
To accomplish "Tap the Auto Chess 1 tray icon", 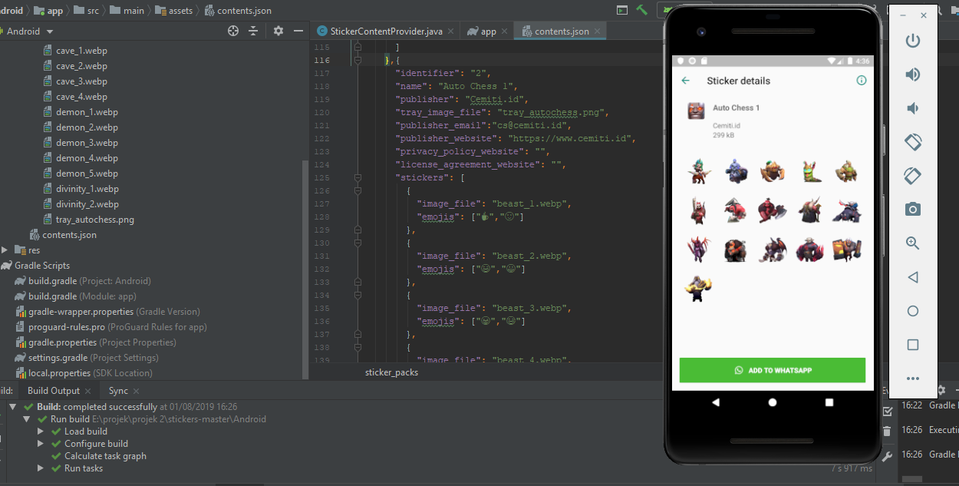I will [697, 111].
